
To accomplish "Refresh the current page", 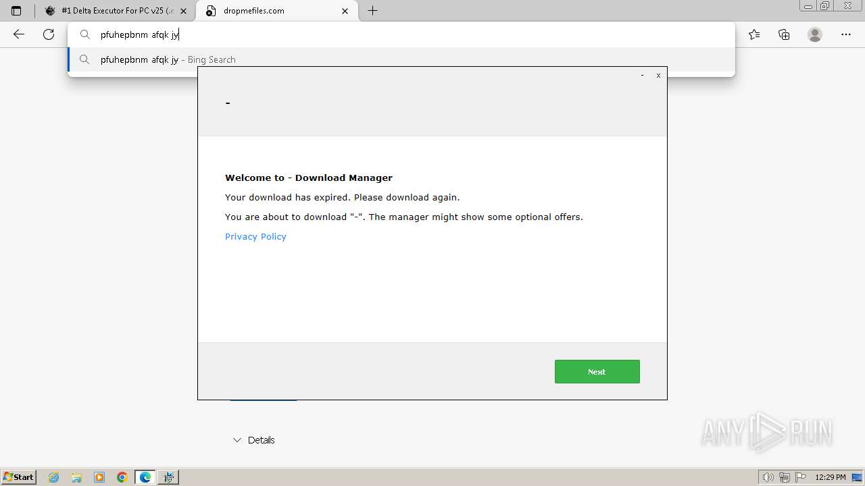I will tap(49, 34).
